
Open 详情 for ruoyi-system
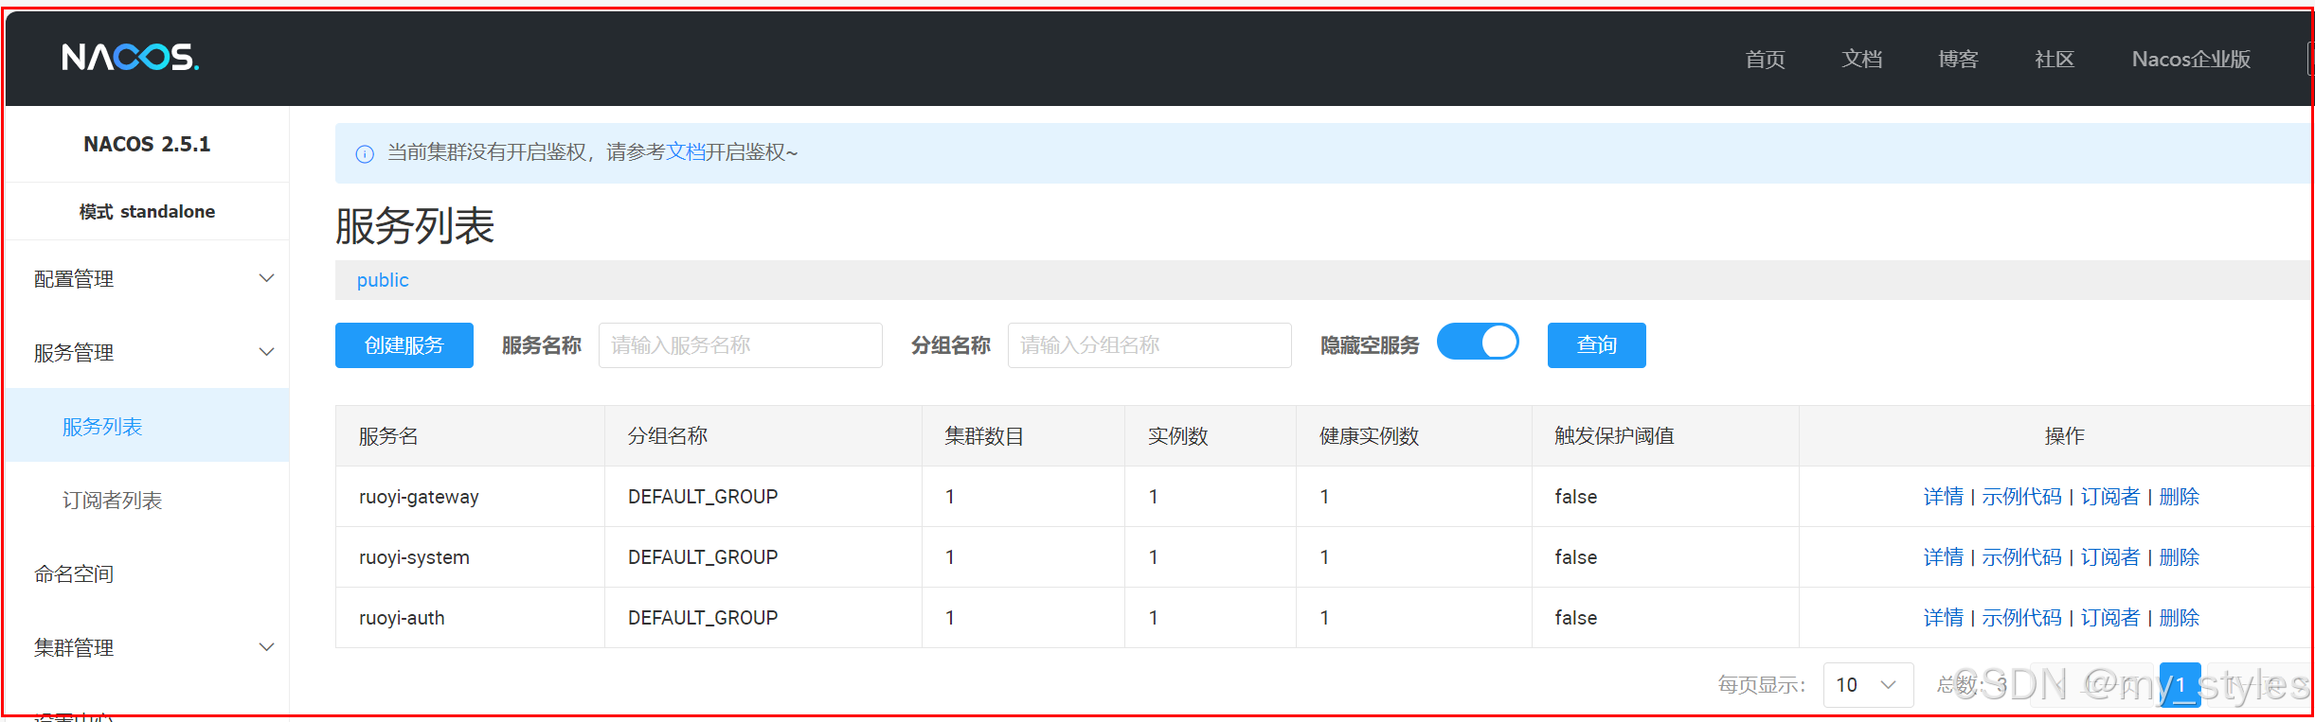tap(1943, 557)
